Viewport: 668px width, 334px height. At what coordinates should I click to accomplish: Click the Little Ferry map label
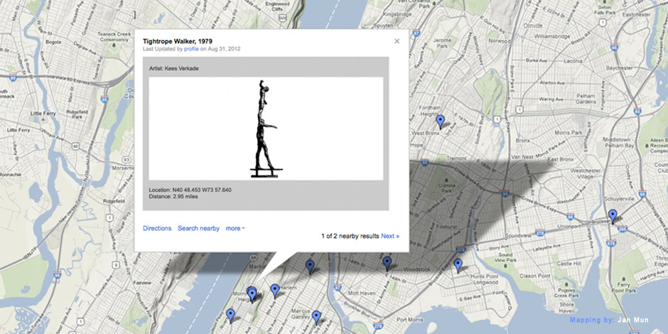pos(43,114)
